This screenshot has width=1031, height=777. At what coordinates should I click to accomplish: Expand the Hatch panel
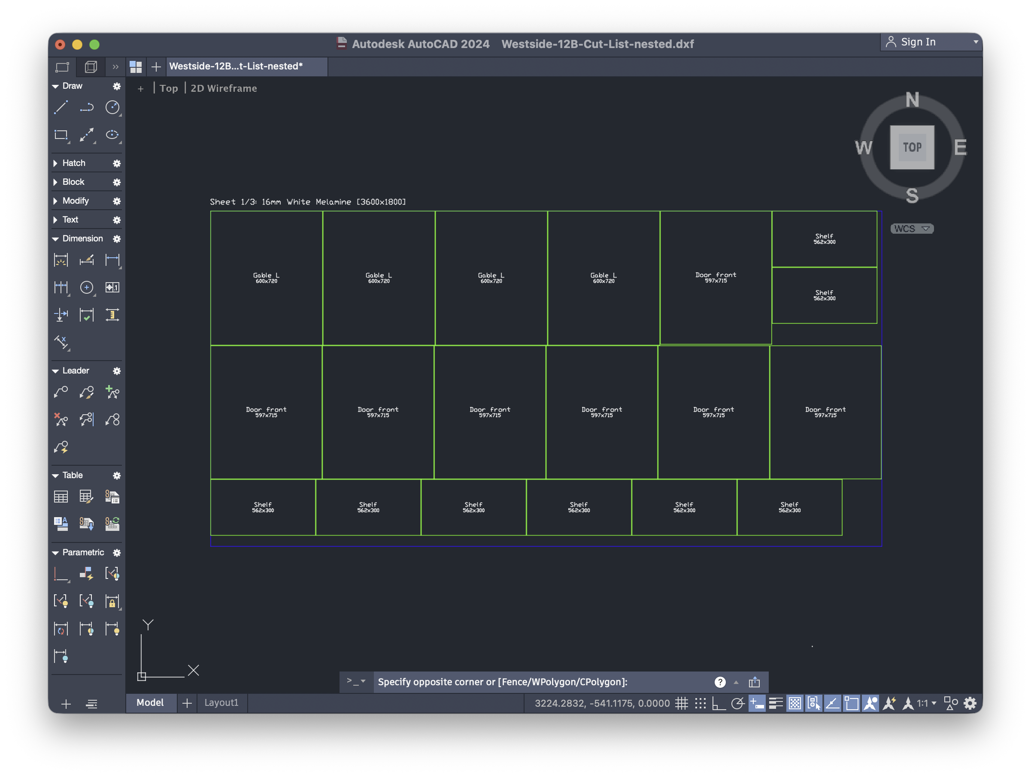pyautogui.click(x=55, y=163)
